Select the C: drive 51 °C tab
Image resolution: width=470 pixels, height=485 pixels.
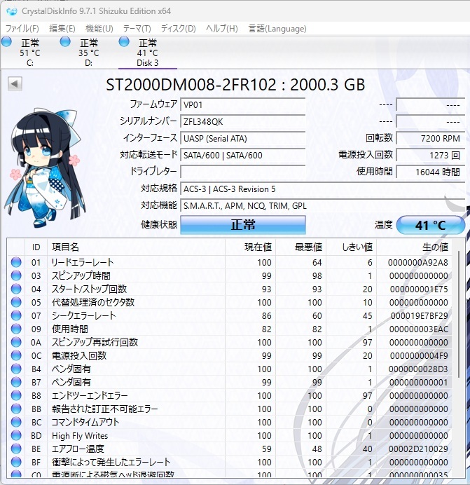point(30,53)
